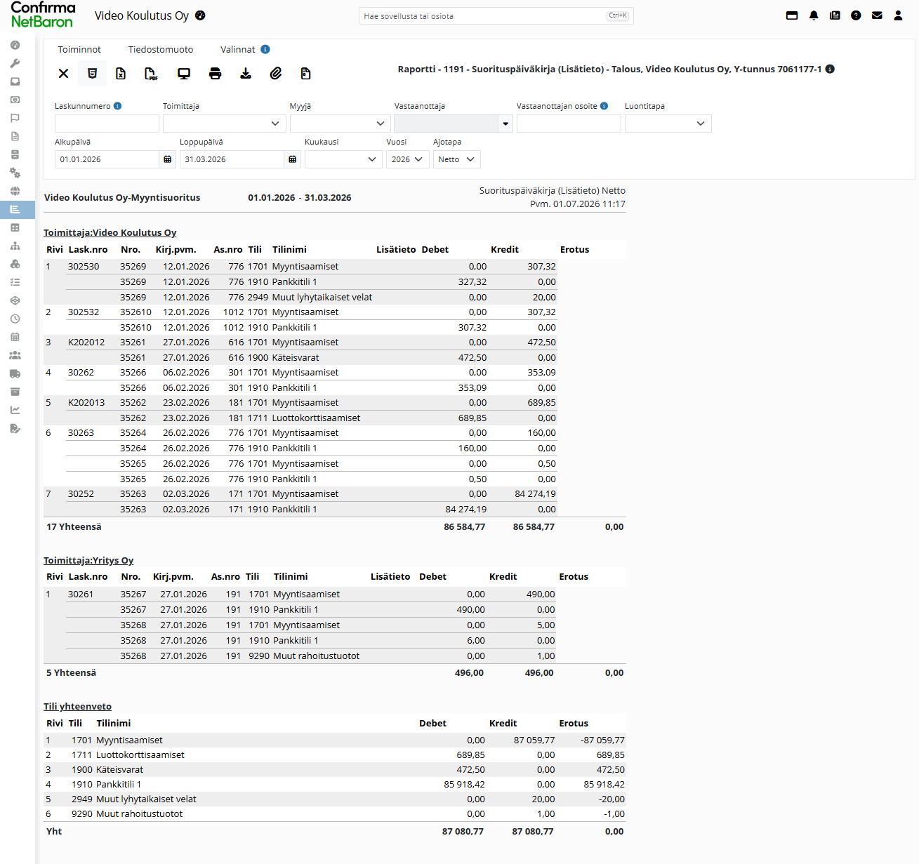Click the paperclip attachment icon
Viewport: 919px width, 864px height.
tap(276, 74)
